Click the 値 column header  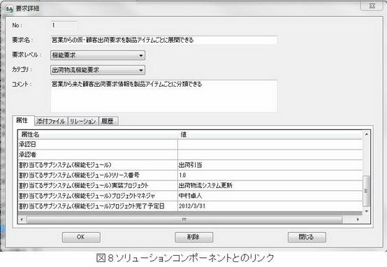pos(270,135)
